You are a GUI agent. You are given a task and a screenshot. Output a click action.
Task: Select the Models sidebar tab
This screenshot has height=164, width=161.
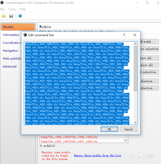tap(18, 27)
